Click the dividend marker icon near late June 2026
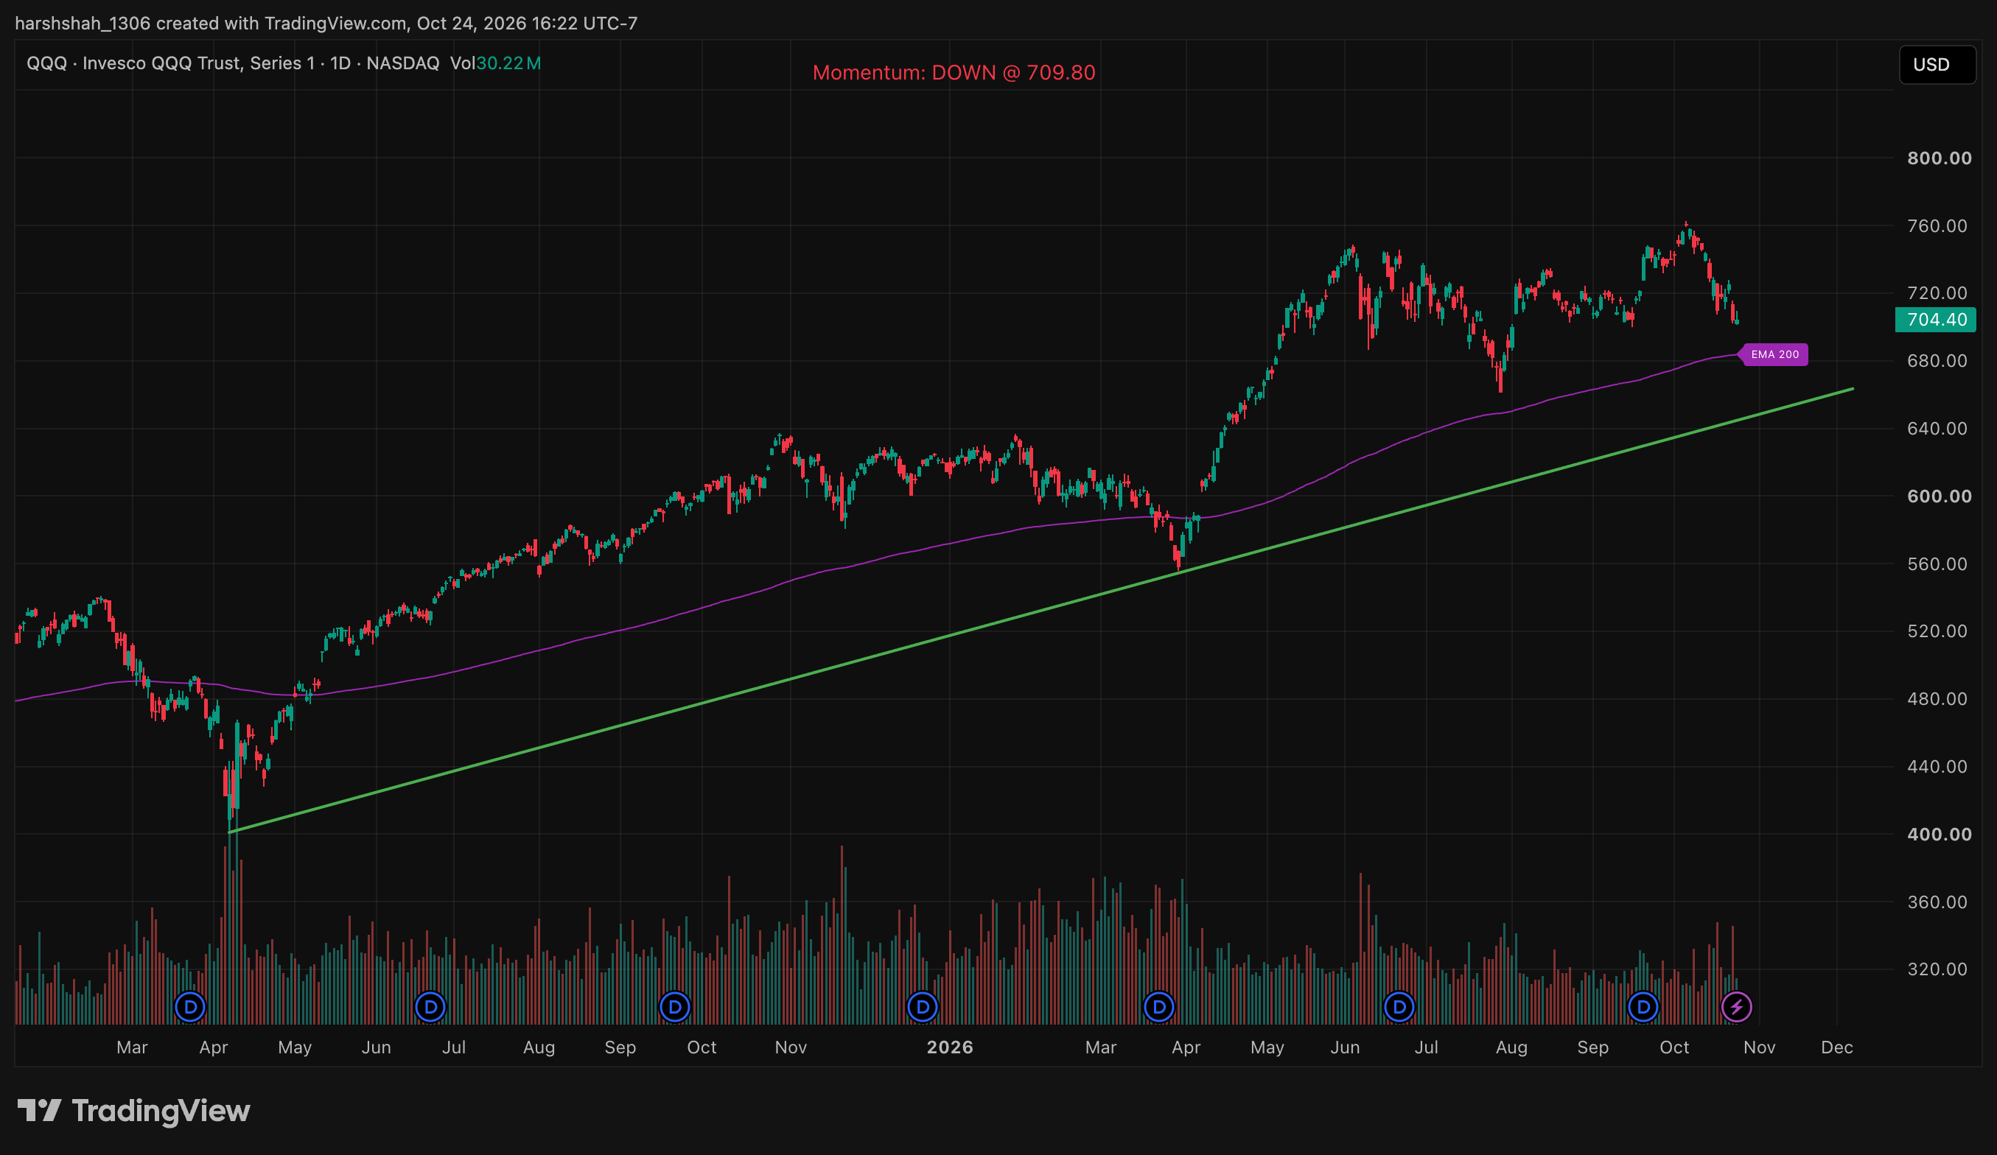 [1399, 1007]
